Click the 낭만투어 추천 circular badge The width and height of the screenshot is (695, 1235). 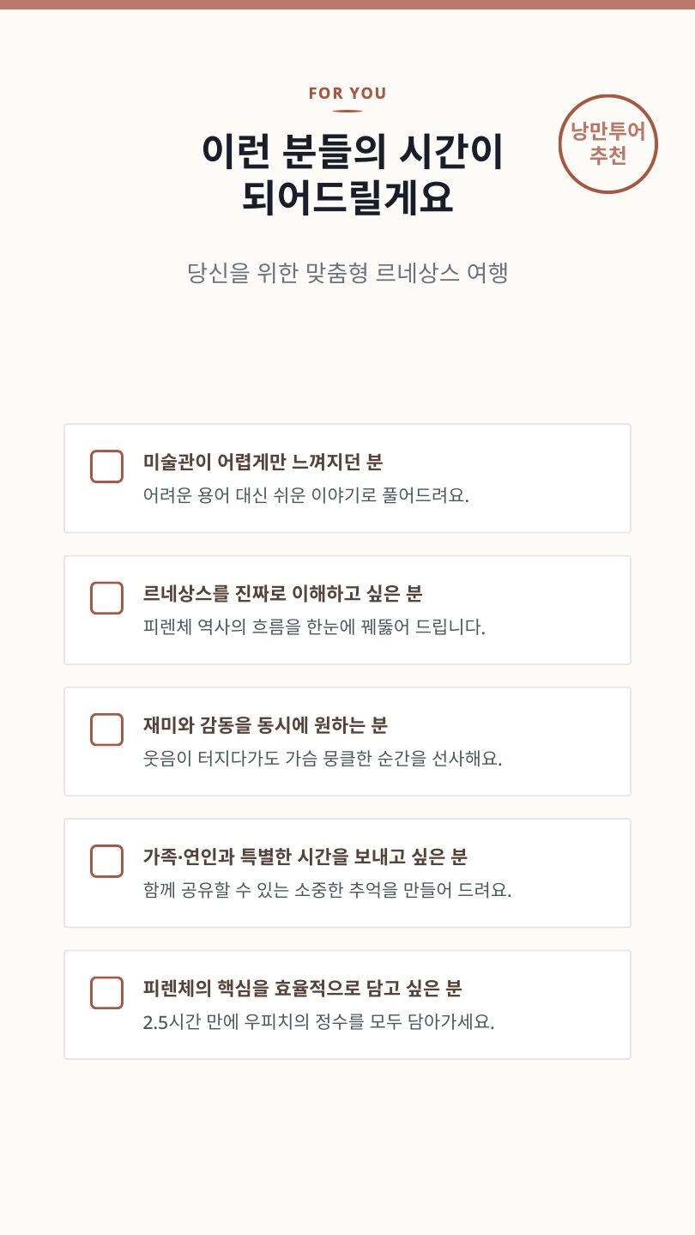[x=607, y=143]
